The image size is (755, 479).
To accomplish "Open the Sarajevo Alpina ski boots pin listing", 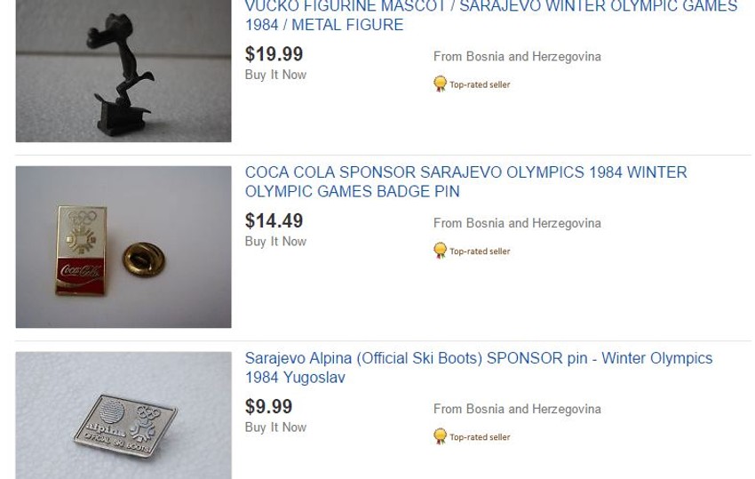I will [478, 367].
